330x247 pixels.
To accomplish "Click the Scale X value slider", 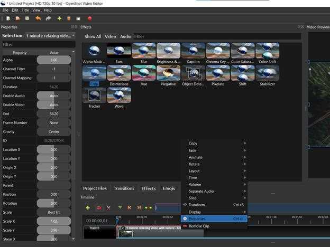I will 54,221.
